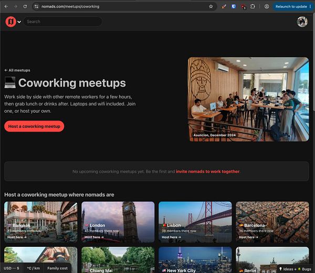The width and height of the screenshot is (315, 273).
Task: Open the Bitwarden shield extension icon
Action: click(233, 6)
